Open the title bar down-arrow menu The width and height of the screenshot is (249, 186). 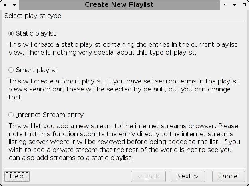[x=235, y=5]
